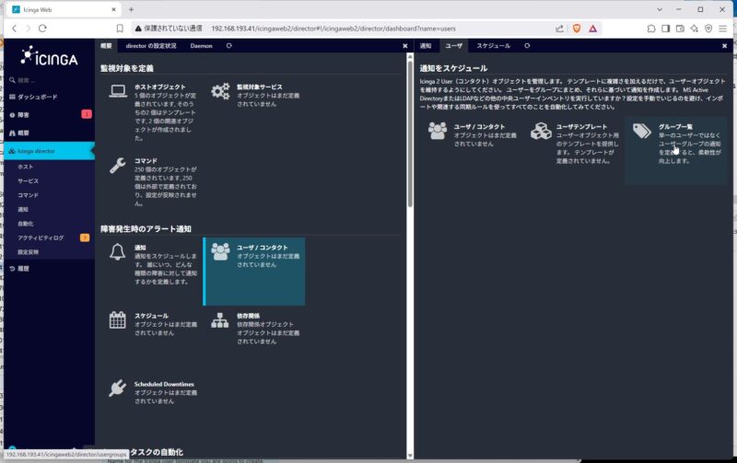Open Scheduled Downtimes title link
The height and width of the screenshot is (463, 737).
click(x=164, y=384)
